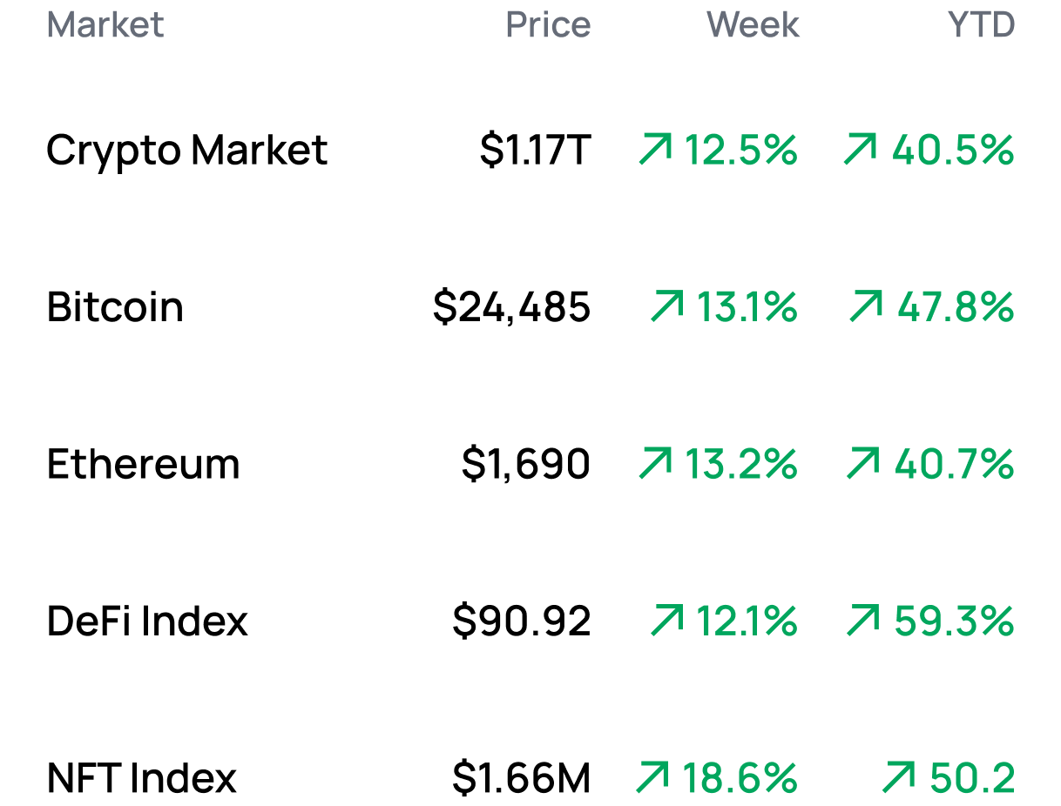The width and height of the screenshot is (1061, 806).
Task: Open the Crypto Market row
Action: [187, 150]
